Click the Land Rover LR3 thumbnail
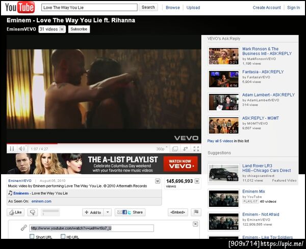The height and width of the screenshot is (249, 306). pyautogui.click(x=224, y=173)
